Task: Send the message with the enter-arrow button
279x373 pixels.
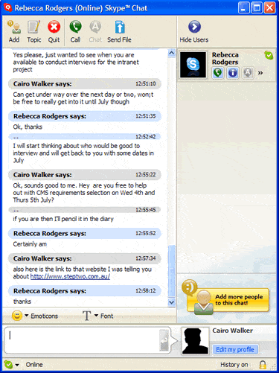Action: coord(164,340)
